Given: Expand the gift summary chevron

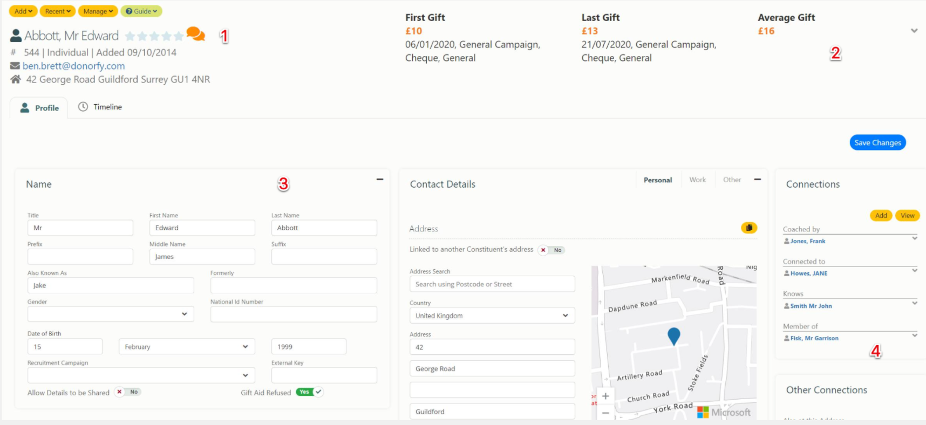Looking at the screenshot, I should click(914, 31).
